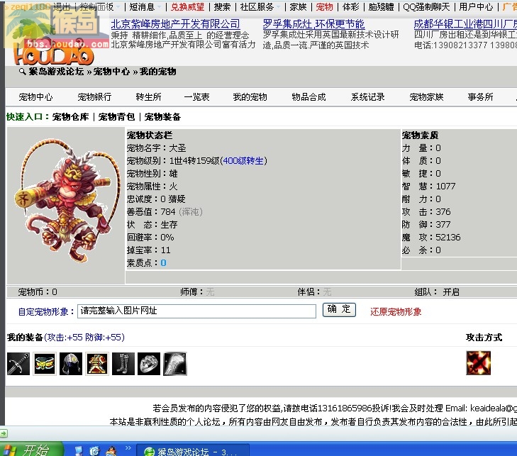Open the 我的宠物 tab
This screenshot has width=517, height=456.
tap(250, 97)
